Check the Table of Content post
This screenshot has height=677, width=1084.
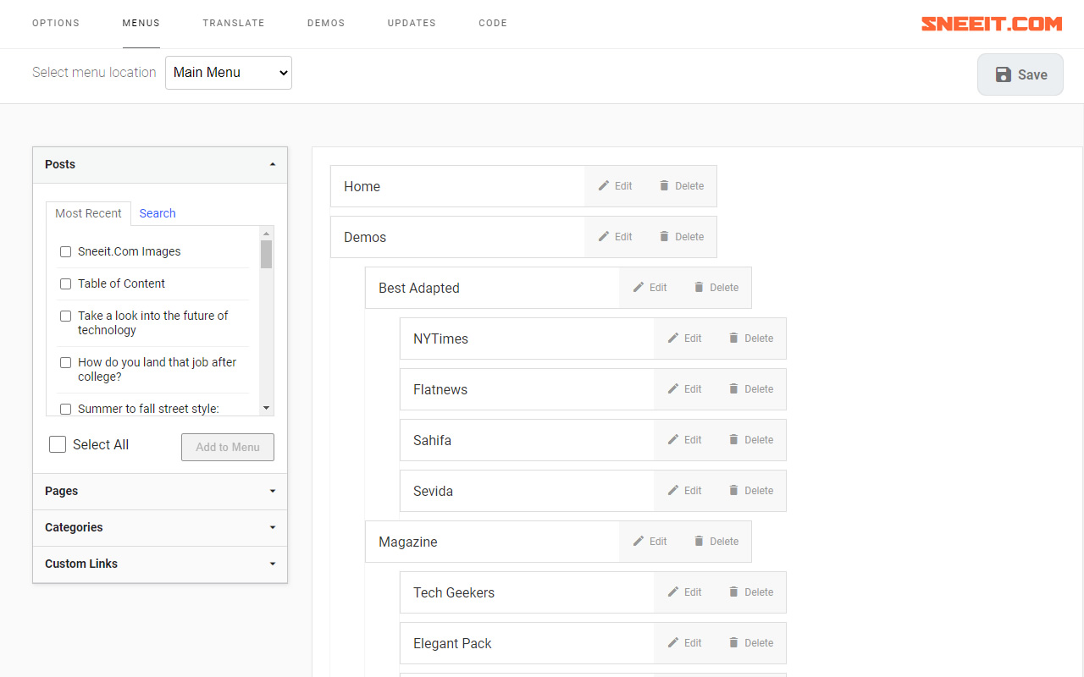65,283
